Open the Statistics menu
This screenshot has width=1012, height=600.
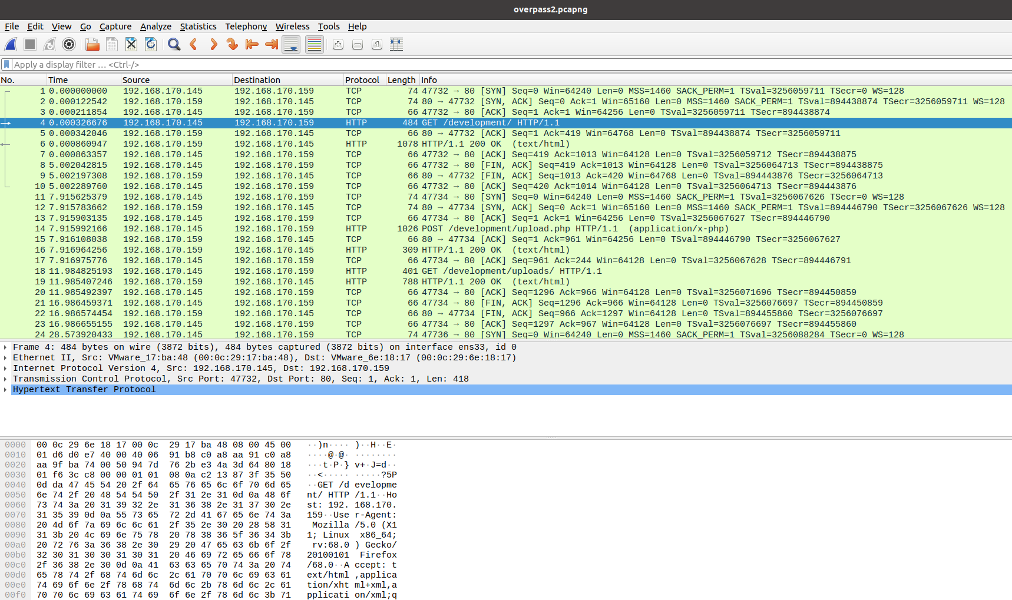pos(198,26)
